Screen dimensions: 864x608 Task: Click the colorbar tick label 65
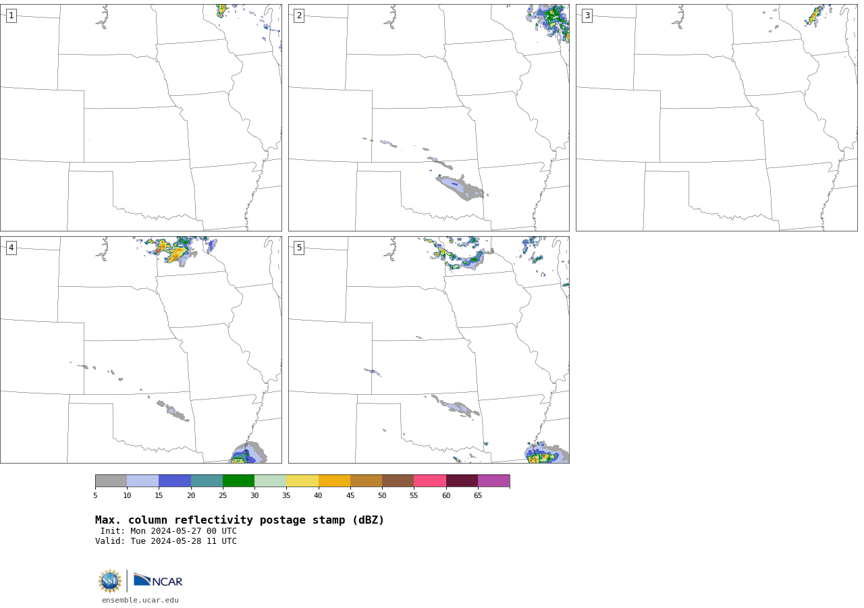tap(478, 496)
